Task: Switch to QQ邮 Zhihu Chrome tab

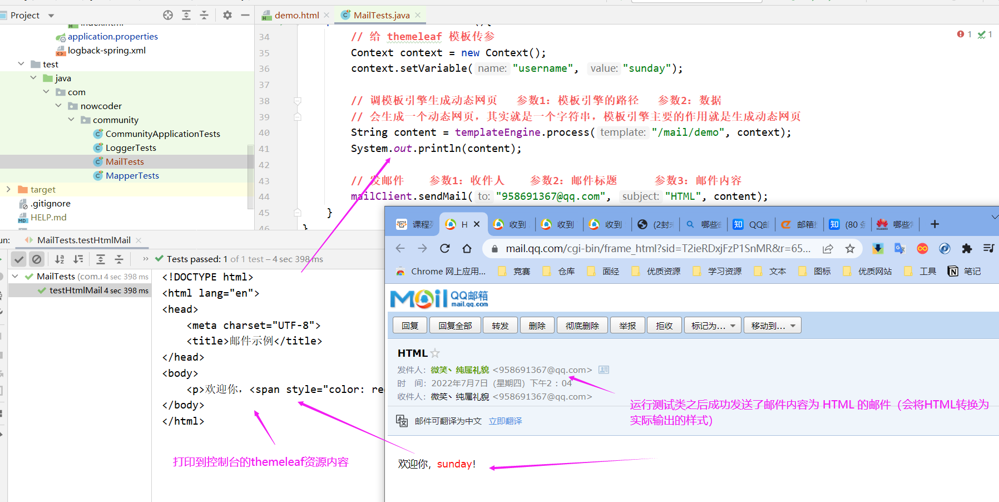Action: pos(750,224)
